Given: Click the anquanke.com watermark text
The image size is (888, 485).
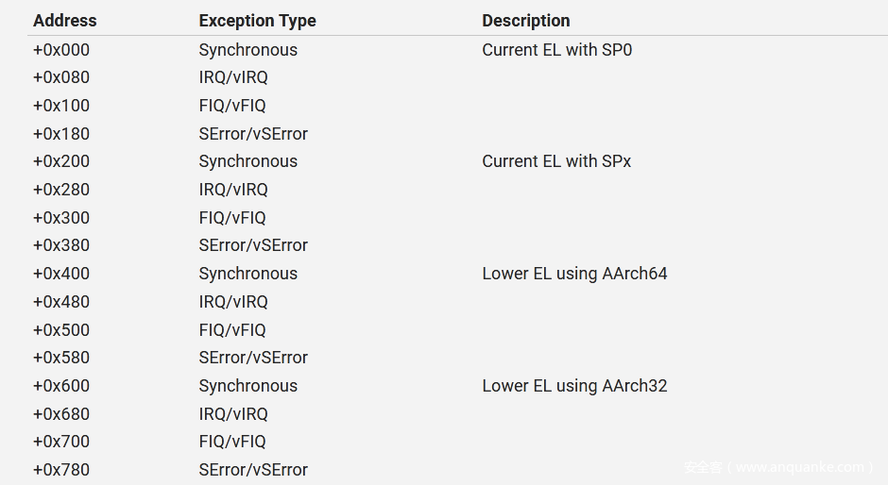Looking at the screenshot, I should coord(777,467).
